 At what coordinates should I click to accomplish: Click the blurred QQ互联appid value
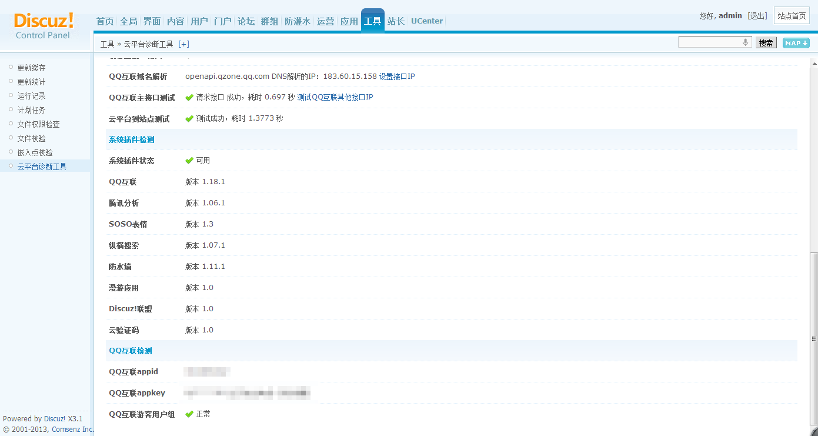tap(207, 371)
